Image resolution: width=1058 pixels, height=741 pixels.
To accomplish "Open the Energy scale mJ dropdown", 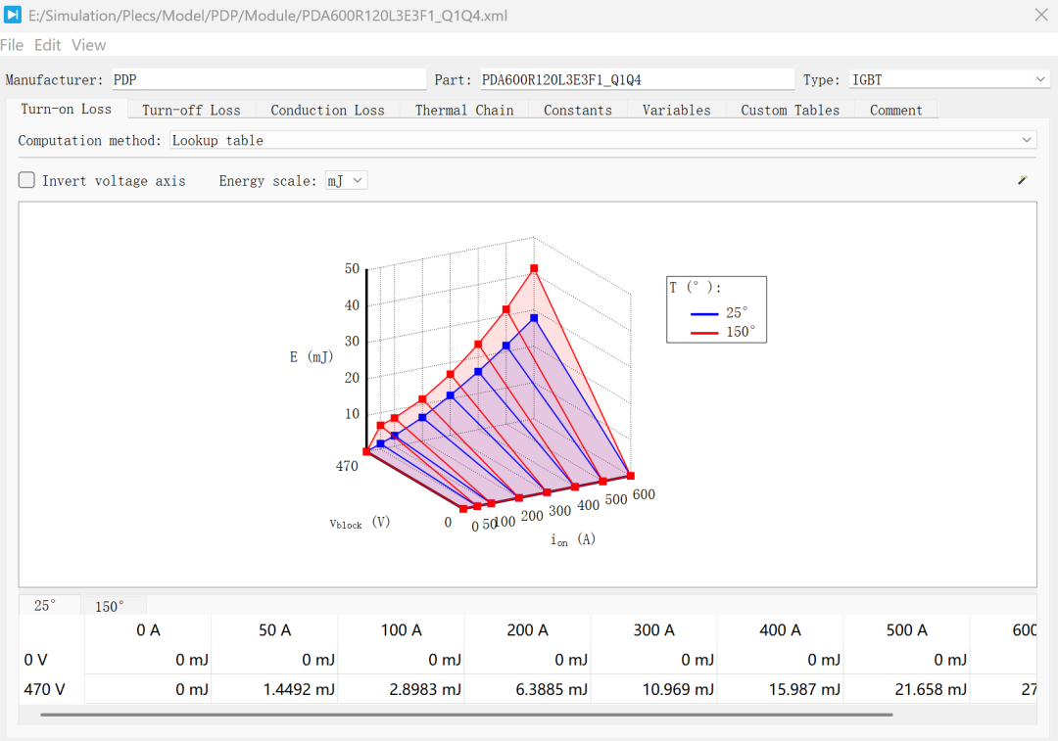I will tap(346, 181).
